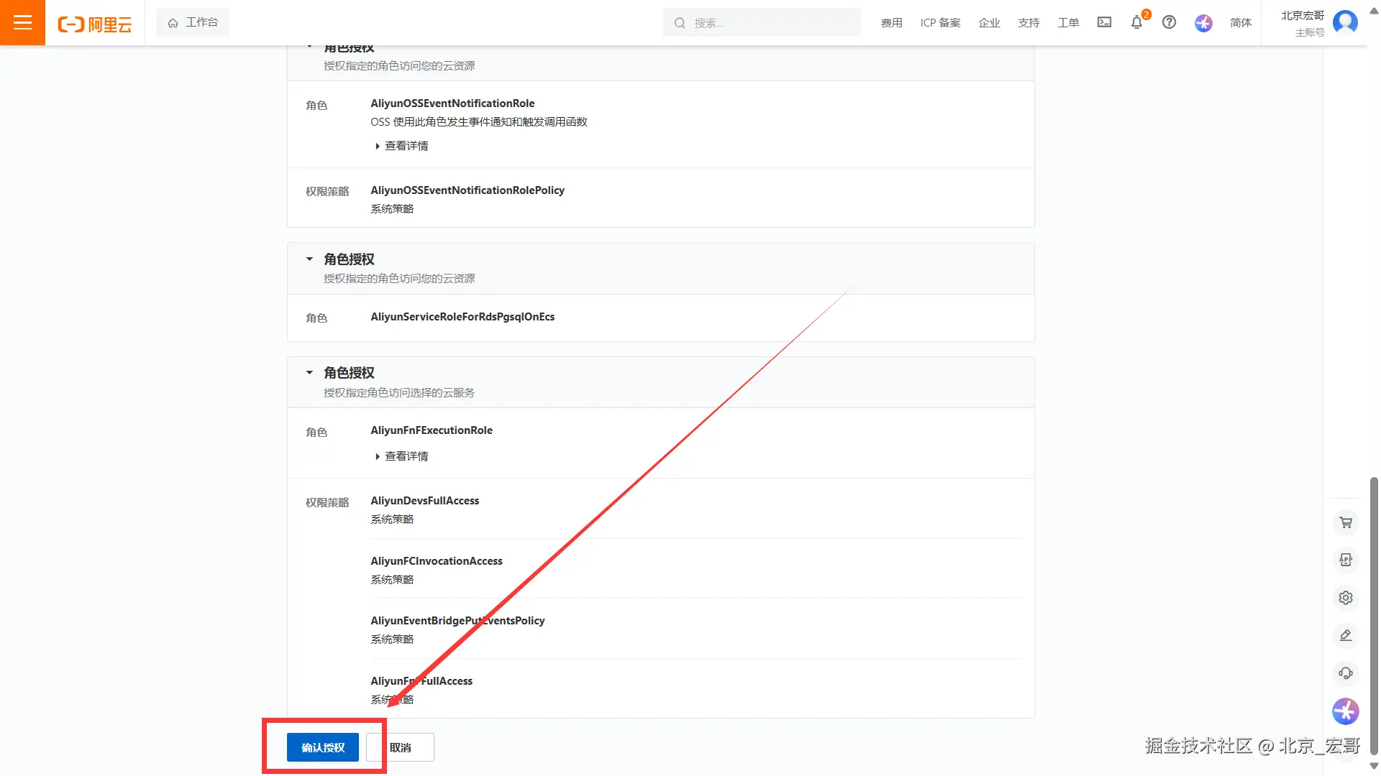
Task: Click the 确认授权 button
Action: tap(323, 747)
